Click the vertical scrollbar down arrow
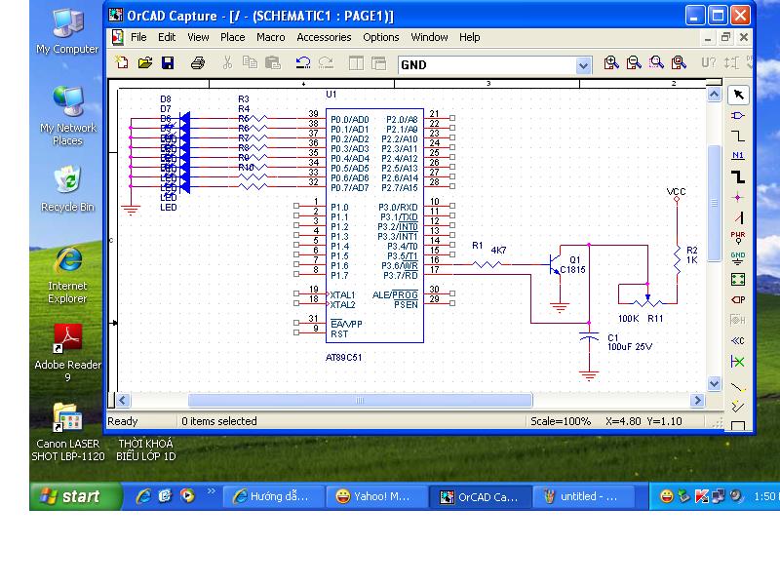 coord(714,384)
